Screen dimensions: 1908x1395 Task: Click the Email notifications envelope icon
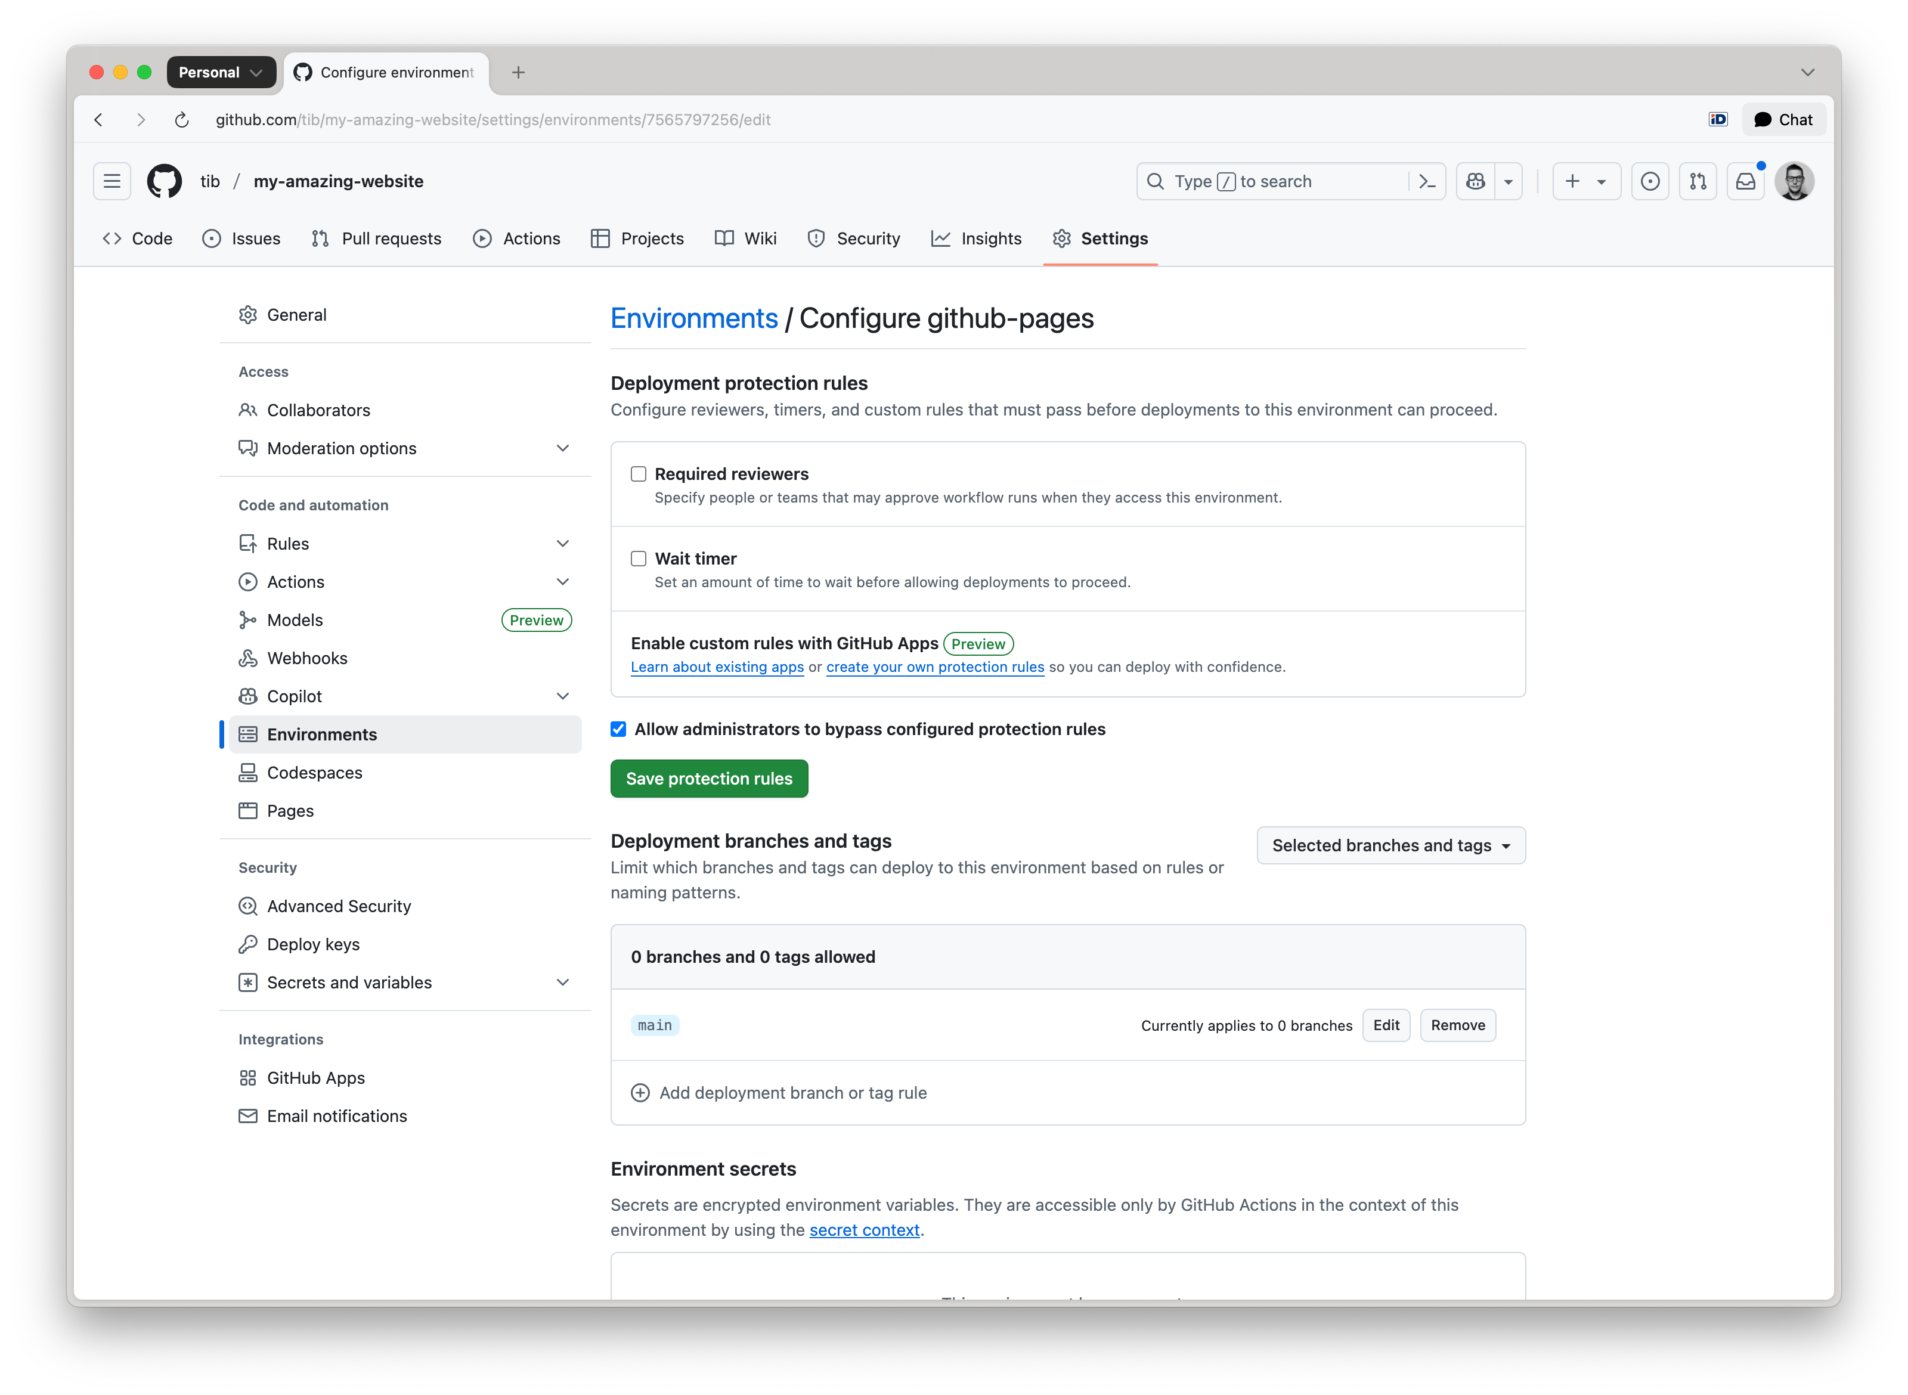(247, 1117)
